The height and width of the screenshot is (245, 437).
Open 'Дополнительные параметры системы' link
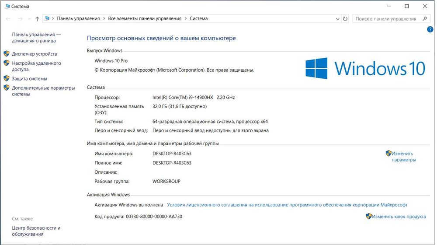(x=43, y=91)
